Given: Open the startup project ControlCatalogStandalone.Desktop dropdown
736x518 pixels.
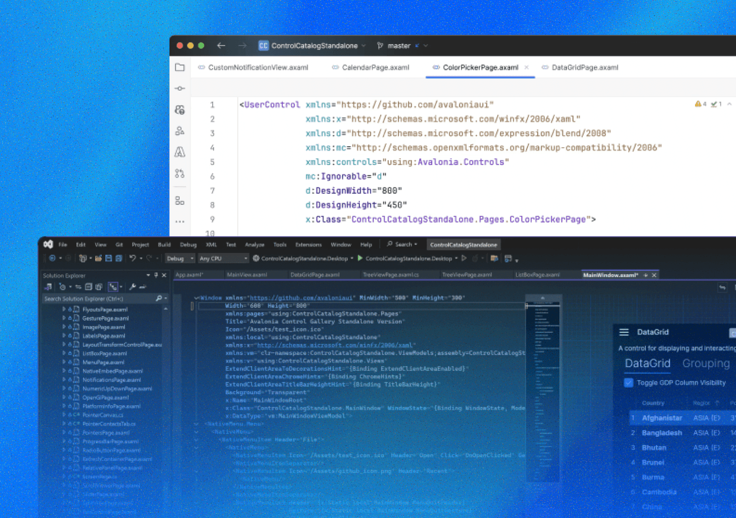Looking at the screenshot, I should click(303, 258).
